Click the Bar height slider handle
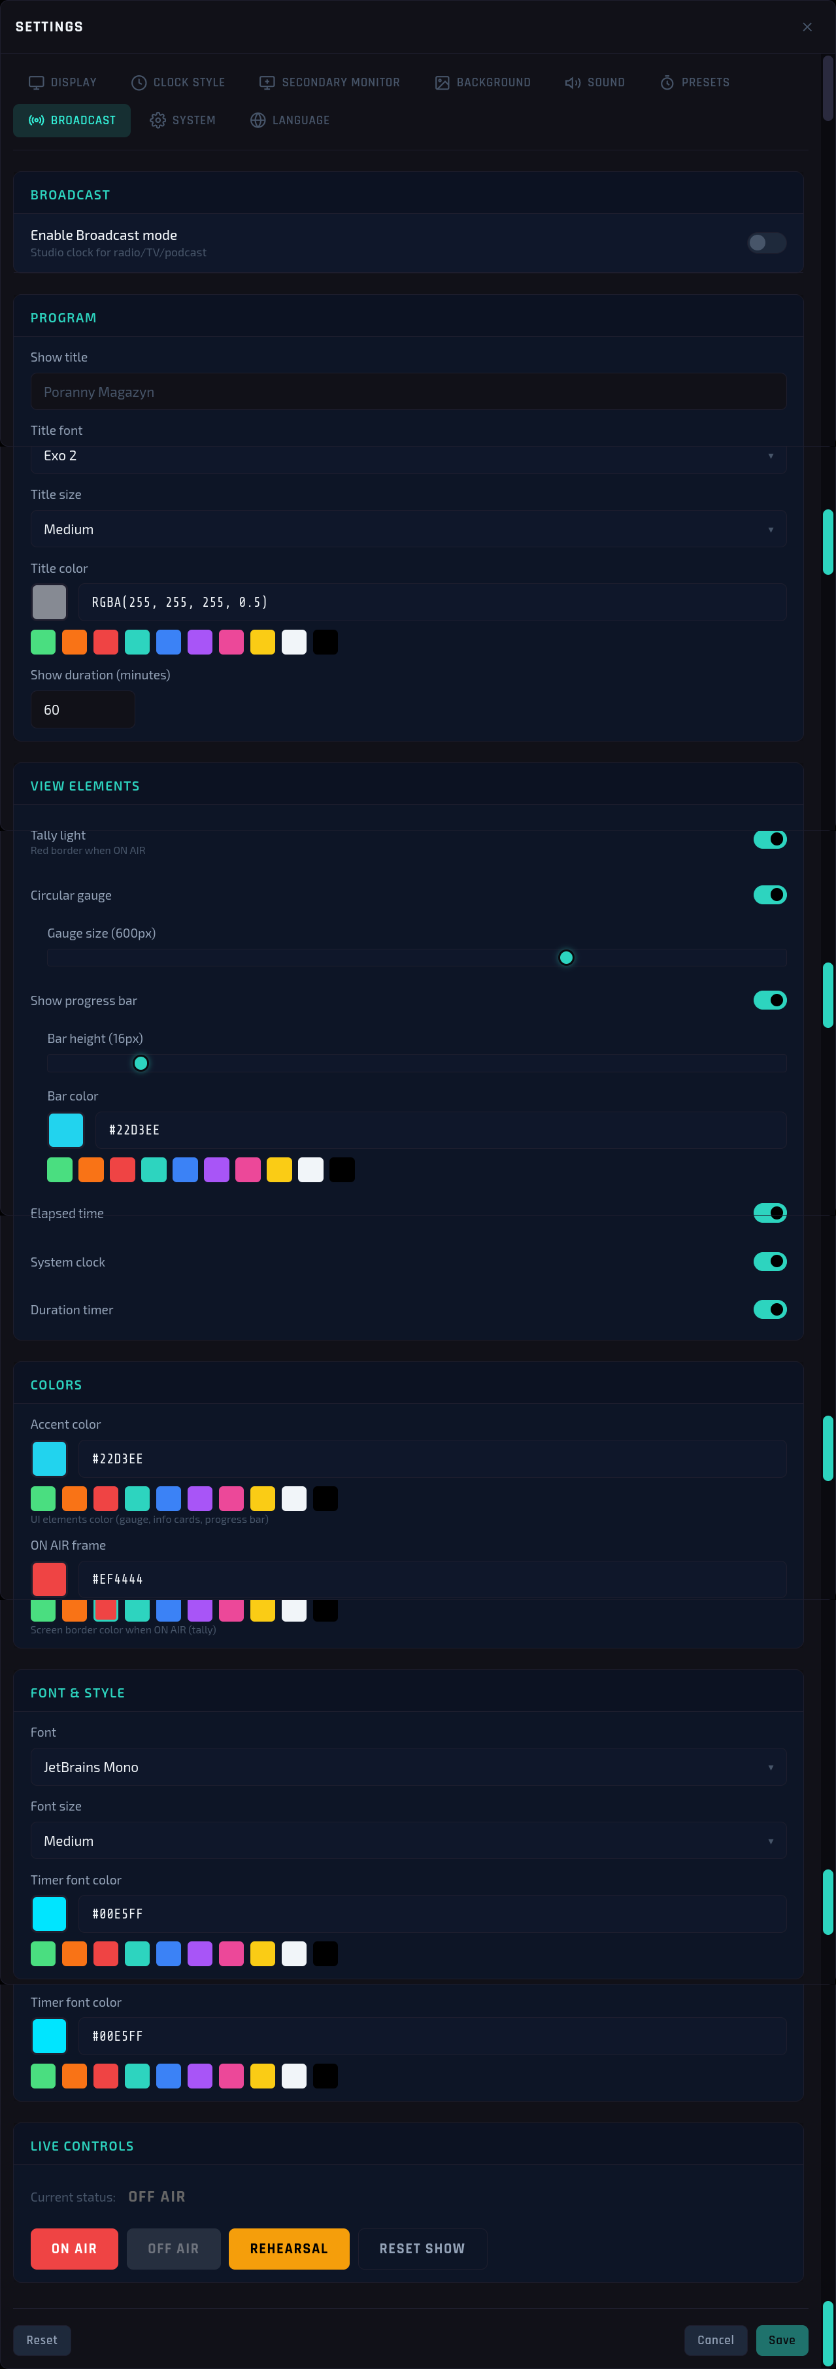This screenshot has height=2369, width=836. 141,1063
